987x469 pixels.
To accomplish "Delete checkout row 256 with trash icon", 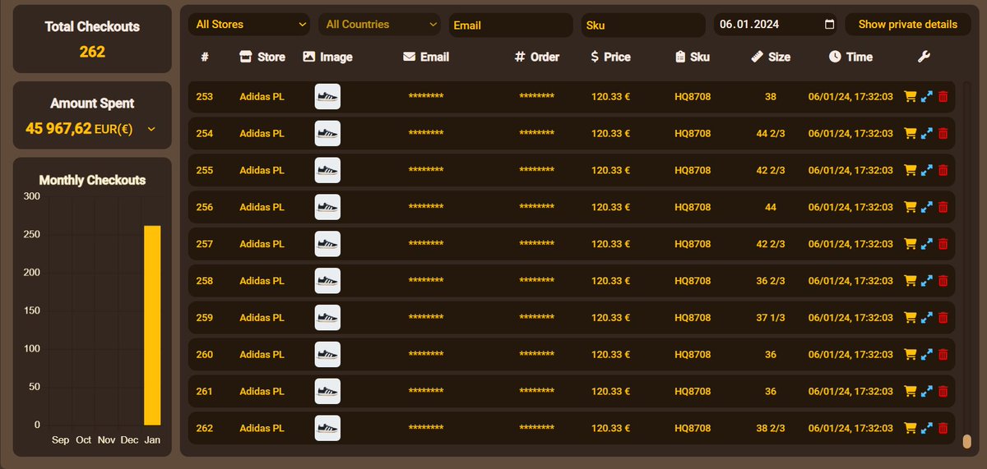I will point(943,207).
